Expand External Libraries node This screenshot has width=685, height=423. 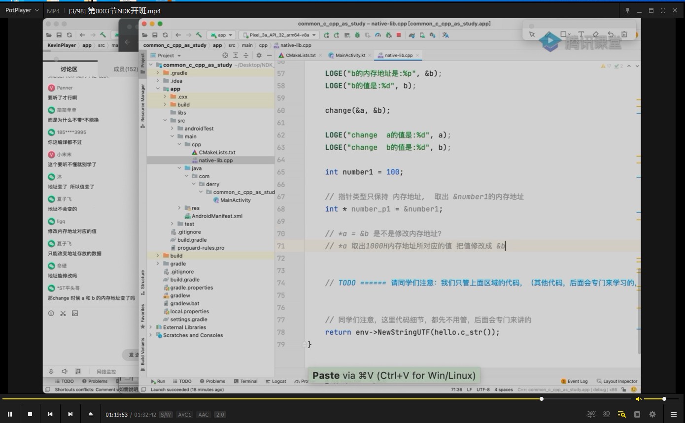(151, 327)
